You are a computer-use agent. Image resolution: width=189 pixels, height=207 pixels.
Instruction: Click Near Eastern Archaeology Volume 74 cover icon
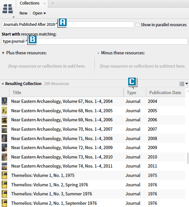[4, 166]
